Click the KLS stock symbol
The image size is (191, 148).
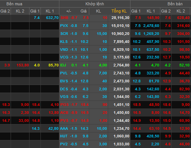point(64,42)
